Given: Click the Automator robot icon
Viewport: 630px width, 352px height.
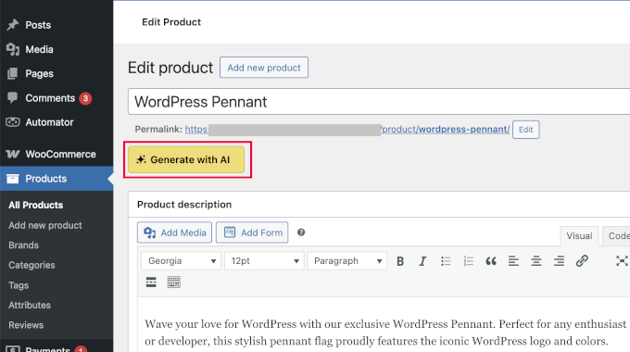Looking at the screenshot, I should click(12, 122).
